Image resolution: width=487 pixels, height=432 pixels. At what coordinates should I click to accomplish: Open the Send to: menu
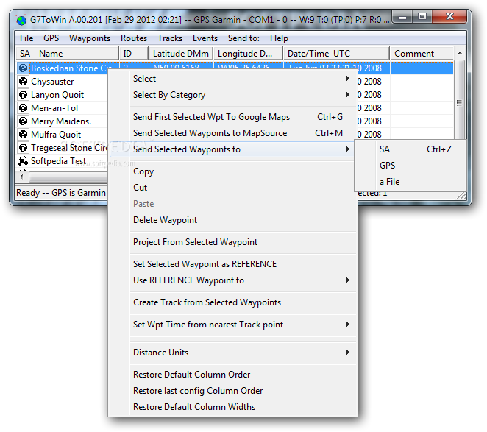[243, 38]
